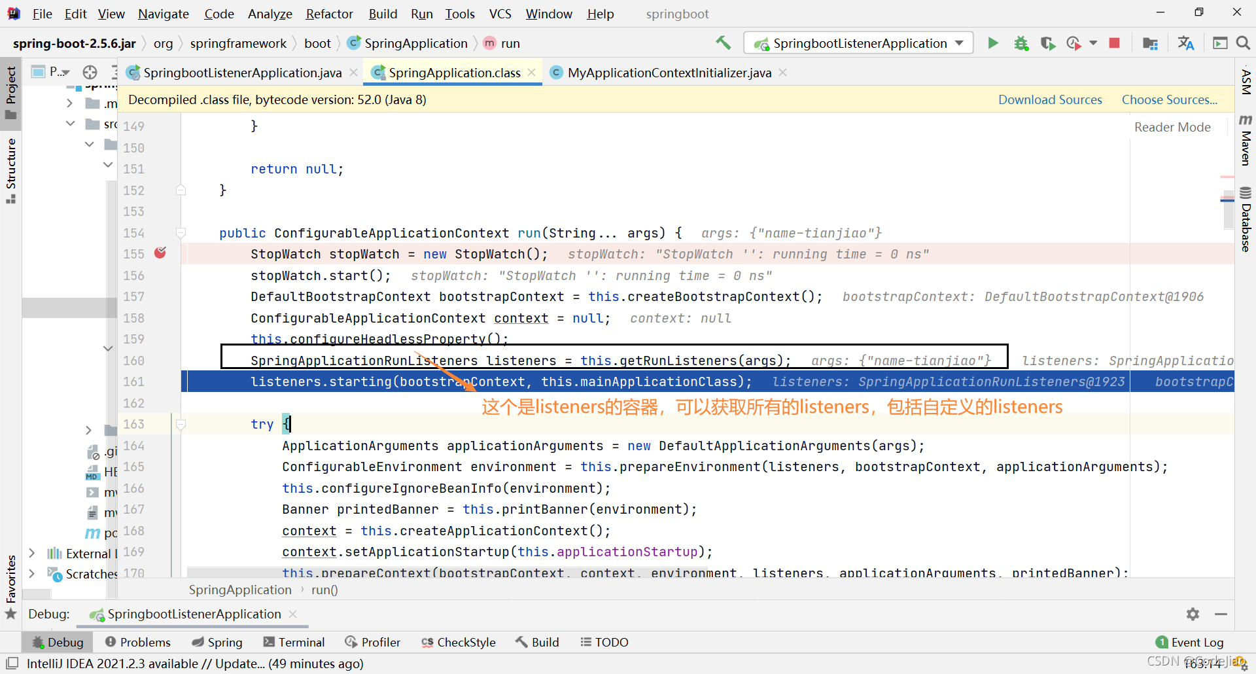Toggle tool window quick access icon in status bar
The height and width of the screenshot is (674, 1256).
[x=12, y=663]
